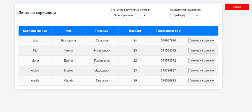Click the first name 'Марко' cell
Viewport: 252px width, 112px height.
68,71
